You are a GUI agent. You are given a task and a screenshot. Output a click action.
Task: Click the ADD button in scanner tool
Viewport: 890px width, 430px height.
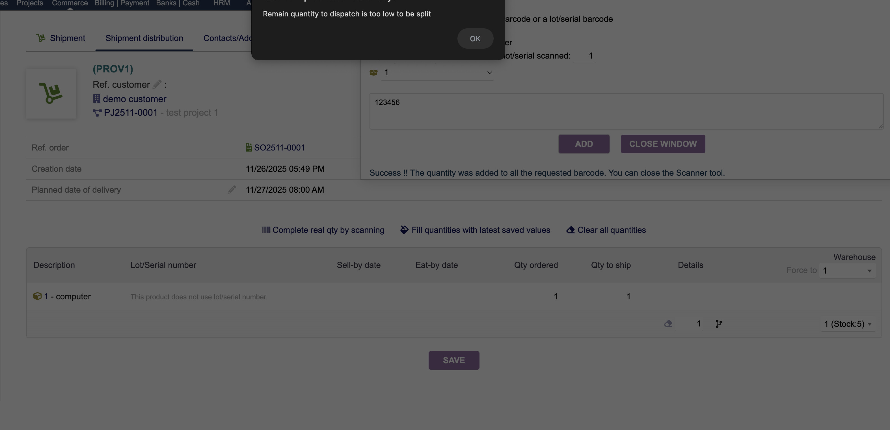[584, 144]
